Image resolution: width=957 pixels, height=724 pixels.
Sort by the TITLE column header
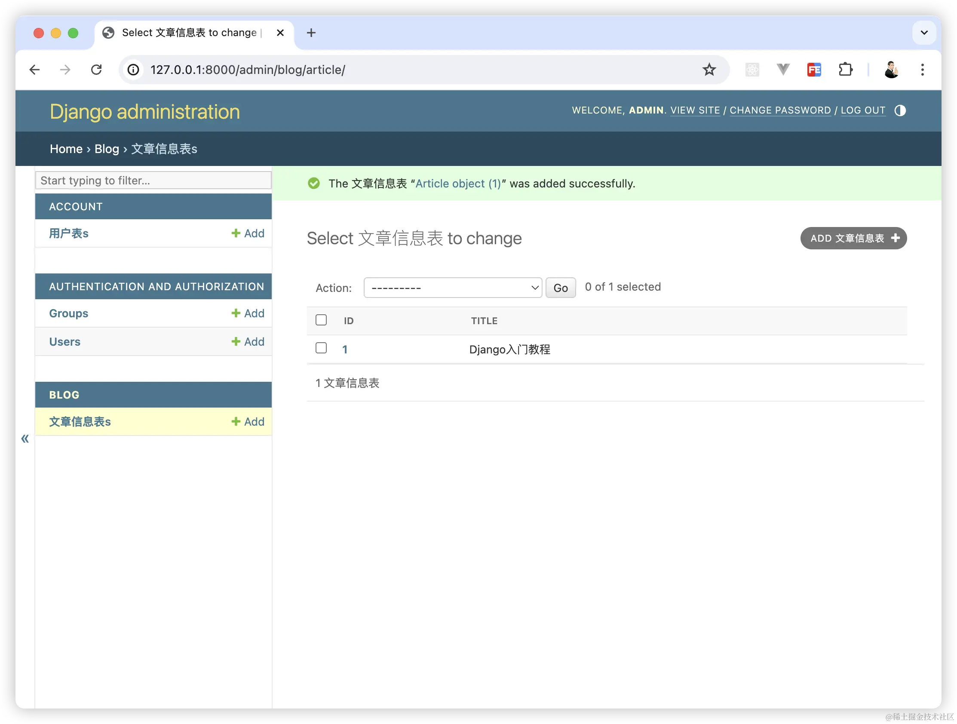pos(484,321)
